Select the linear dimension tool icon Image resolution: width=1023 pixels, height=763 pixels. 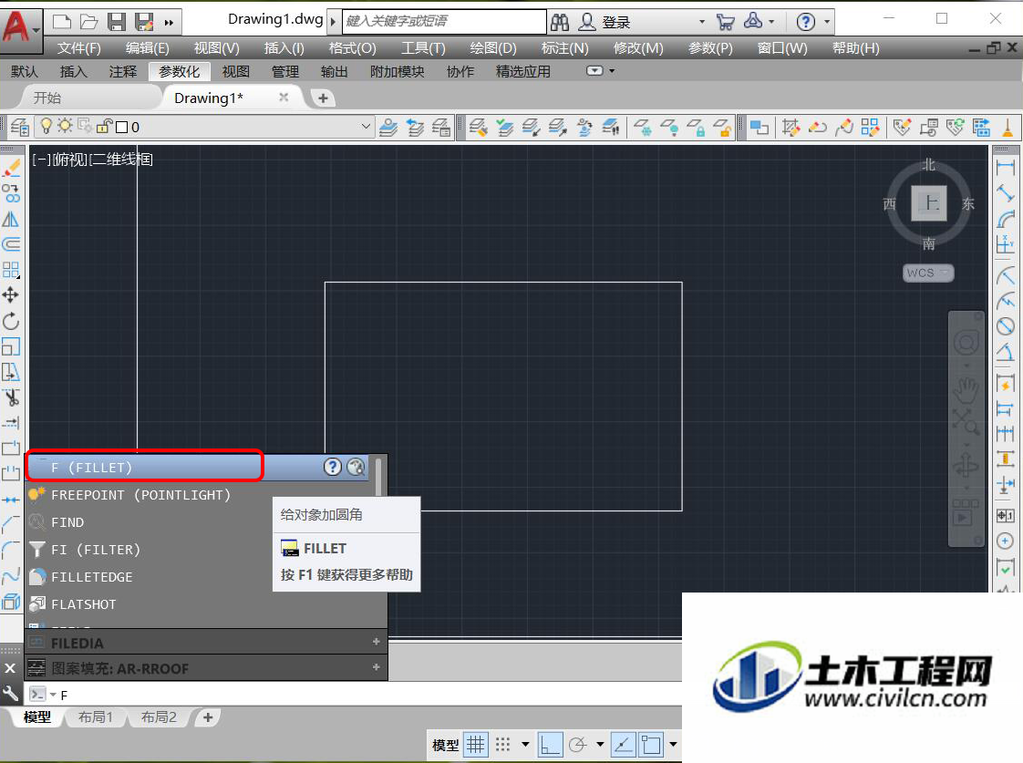(1006, 169)
